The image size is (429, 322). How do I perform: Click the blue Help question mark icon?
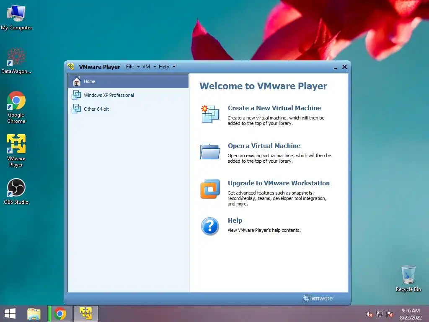210,226
